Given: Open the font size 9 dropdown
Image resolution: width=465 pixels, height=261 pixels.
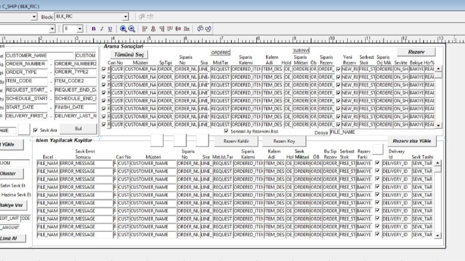Looking at the screenshot, I should [x=80, y=29].
